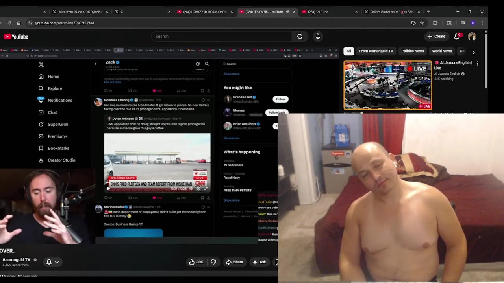The image size is (504, 283).
Task: Click the 44K watching text
Action: pyautogui.click(x=444, y=79)
